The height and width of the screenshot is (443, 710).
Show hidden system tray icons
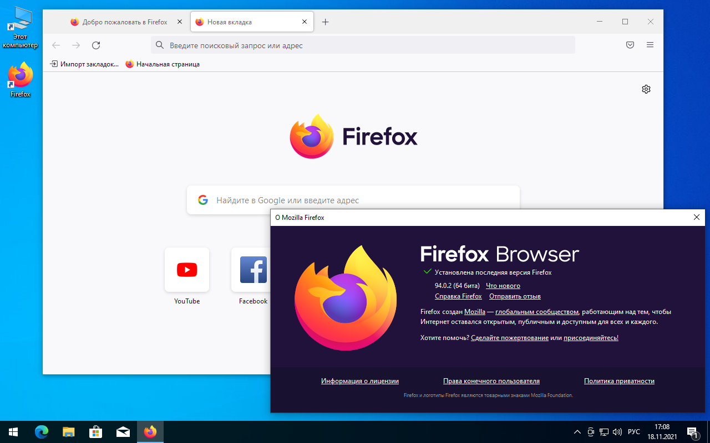point(577,432)
